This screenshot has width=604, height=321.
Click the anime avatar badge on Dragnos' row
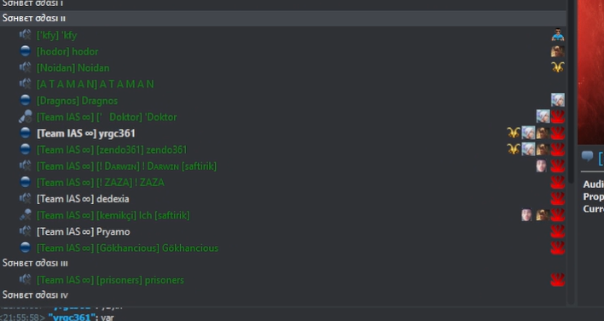[x=557, y=100]
